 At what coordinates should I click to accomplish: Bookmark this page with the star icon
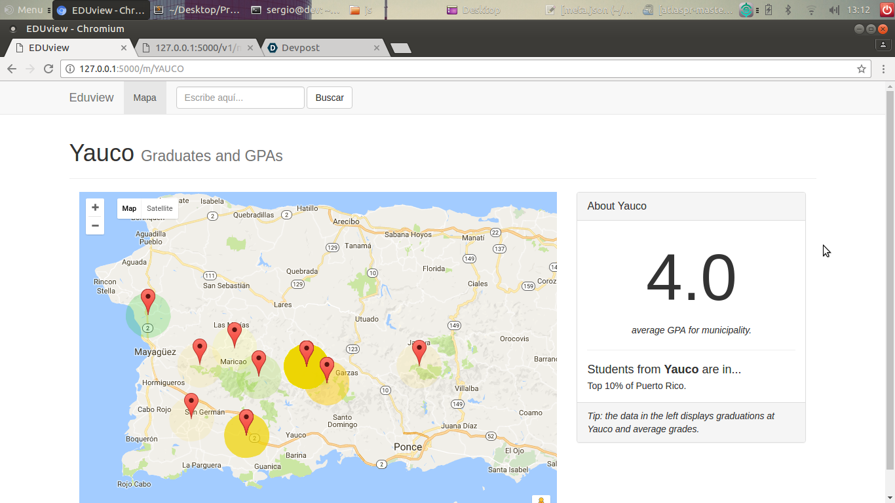pos(862,69)
